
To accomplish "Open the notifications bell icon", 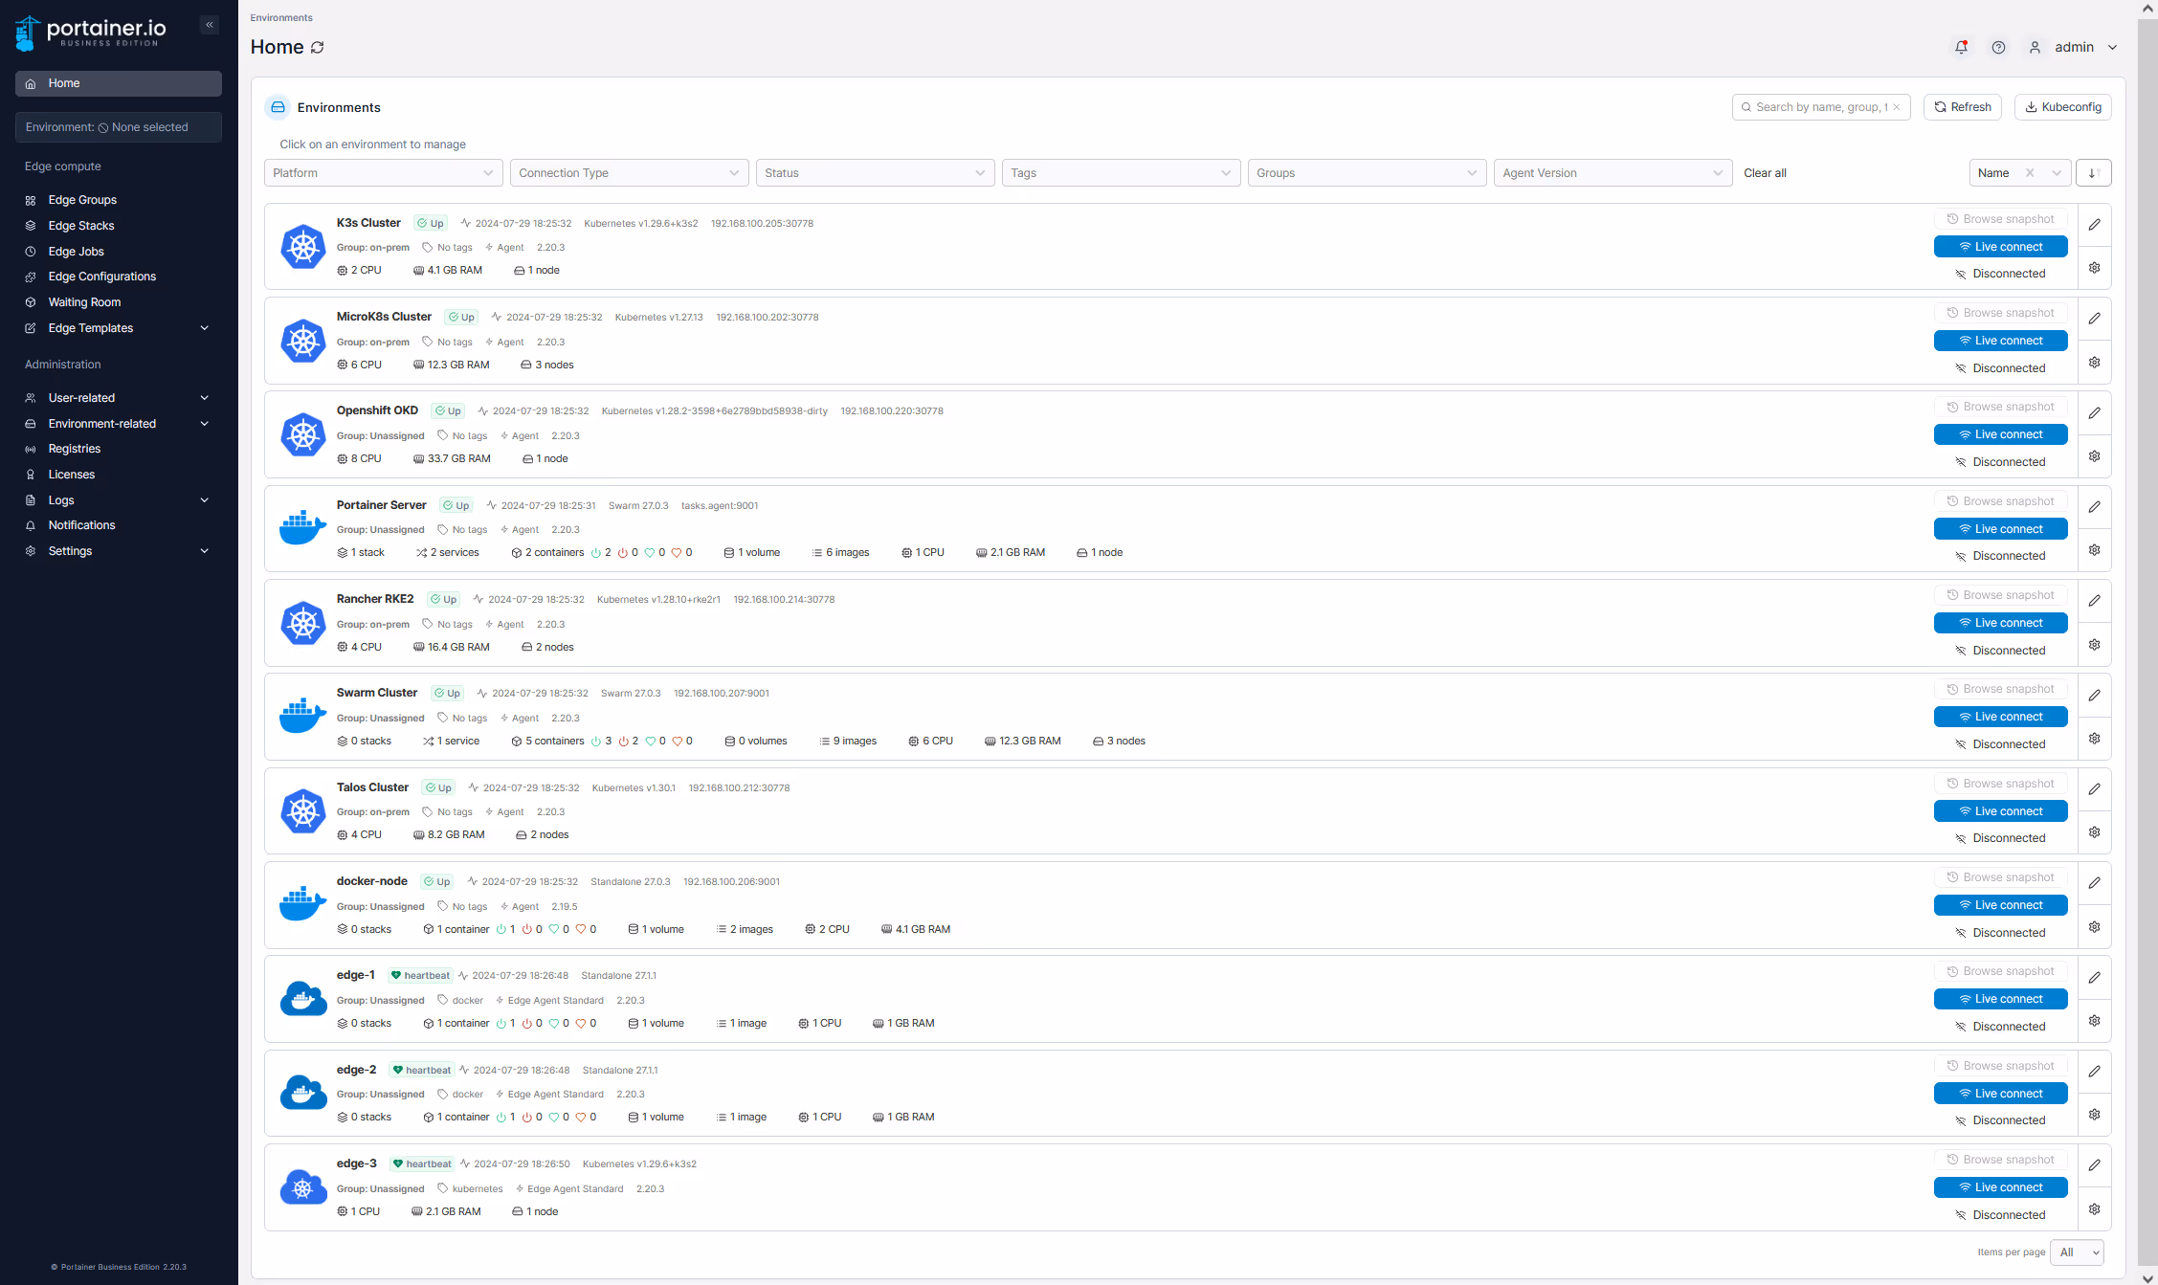I will pyautogui.click(x=1961, y=47).
